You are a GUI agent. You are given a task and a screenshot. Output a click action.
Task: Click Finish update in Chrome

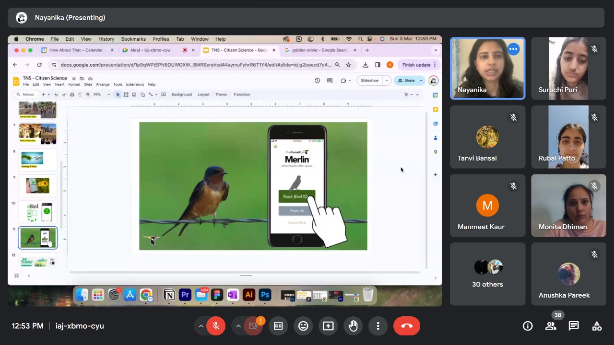pos(416,65)
